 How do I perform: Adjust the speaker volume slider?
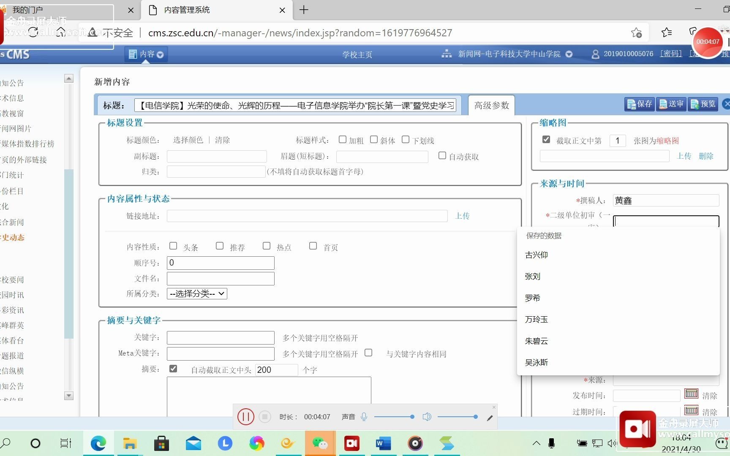point(458,417)
